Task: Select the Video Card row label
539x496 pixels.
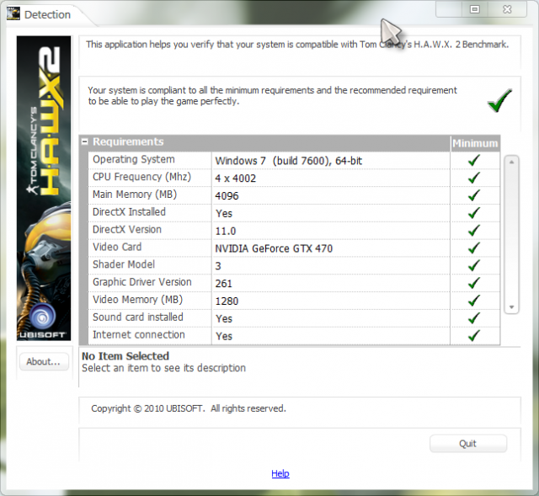Action: (x=117, y=247)
